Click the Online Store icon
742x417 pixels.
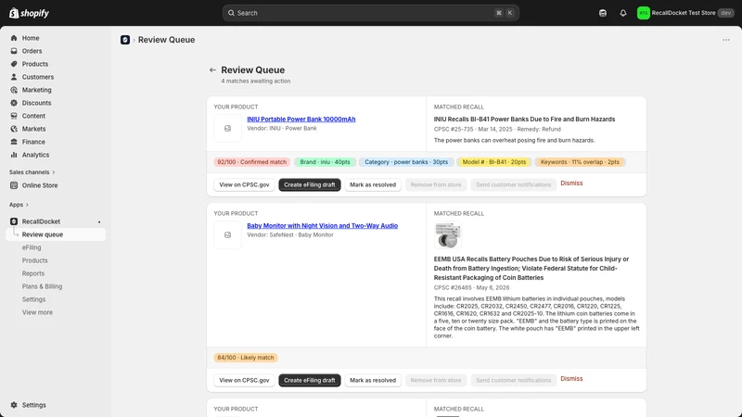click(14, 185)
